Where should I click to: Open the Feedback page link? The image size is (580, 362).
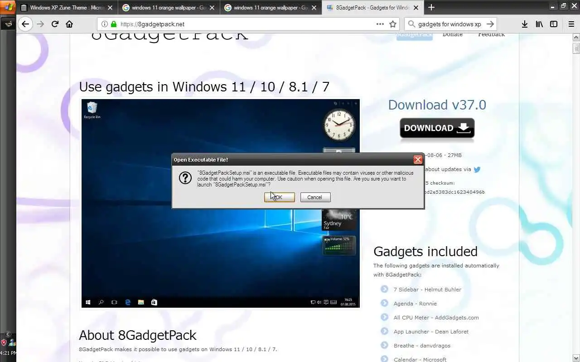[491, 34]
